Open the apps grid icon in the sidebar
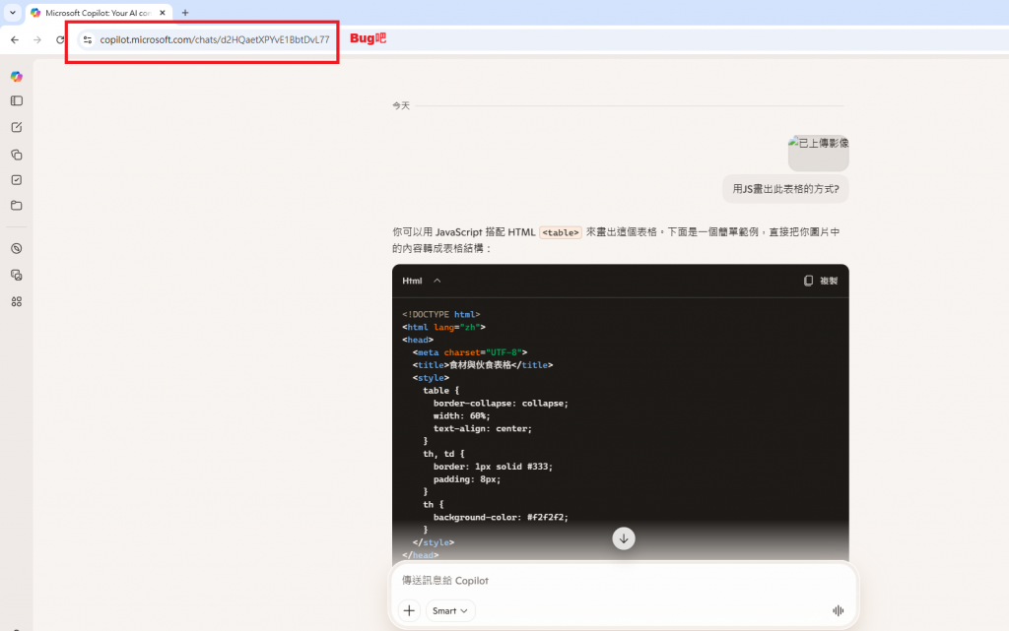 coord(17,301)
